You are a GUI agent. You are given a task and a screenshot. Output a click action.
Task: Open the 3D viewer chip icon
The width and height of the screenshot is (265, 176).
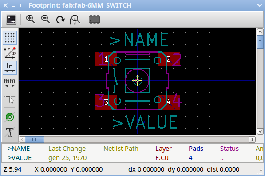(x=95, y=20)
